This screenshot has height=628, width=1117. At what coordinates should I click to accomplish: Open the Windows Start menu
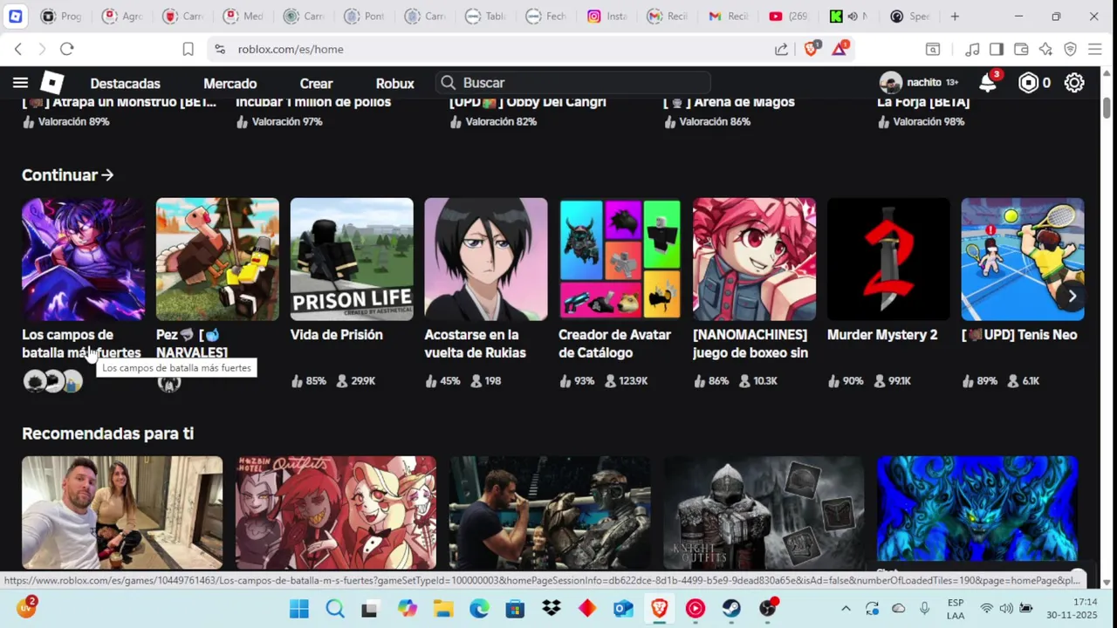tap(299, 608)
